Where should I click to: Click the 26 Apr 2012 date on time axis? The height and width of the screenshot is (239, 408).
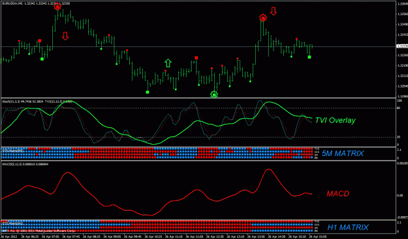(8, 236)
